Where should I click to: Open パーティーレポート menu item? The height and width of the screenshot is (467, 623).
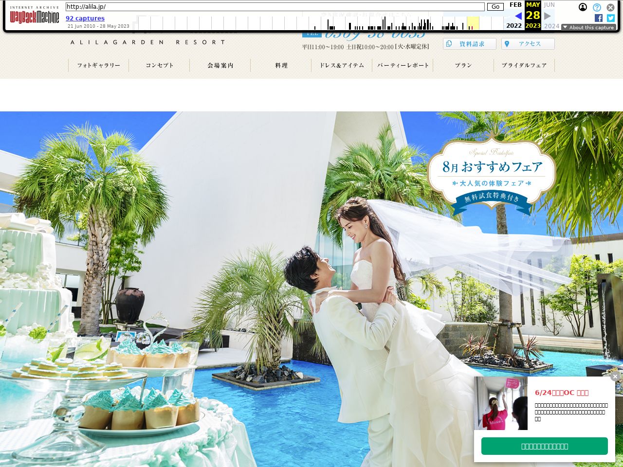click(x=403, y=65)
